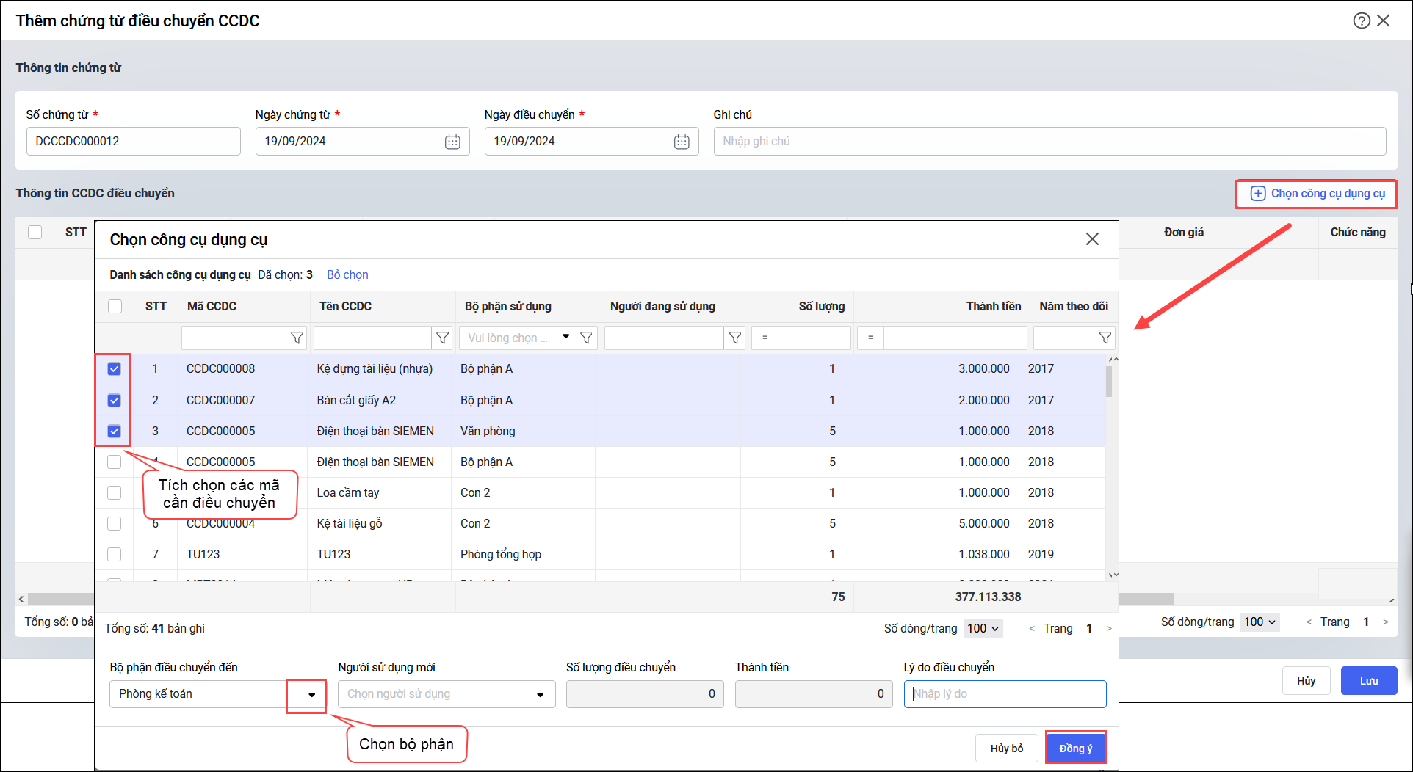Open calendar for Ngày chứng từ
This screenshot has height=772, width=1413.
pos(452,142)
